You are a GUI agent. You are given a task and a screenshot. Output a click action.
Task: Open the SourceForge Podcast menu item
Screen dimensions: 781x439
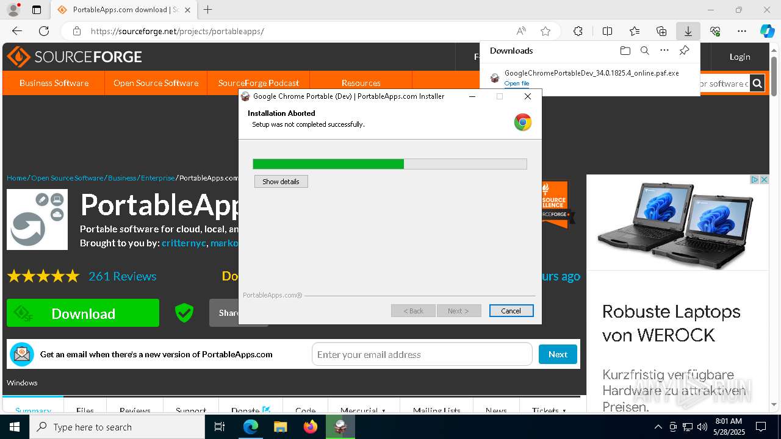[x=259, y=83]
